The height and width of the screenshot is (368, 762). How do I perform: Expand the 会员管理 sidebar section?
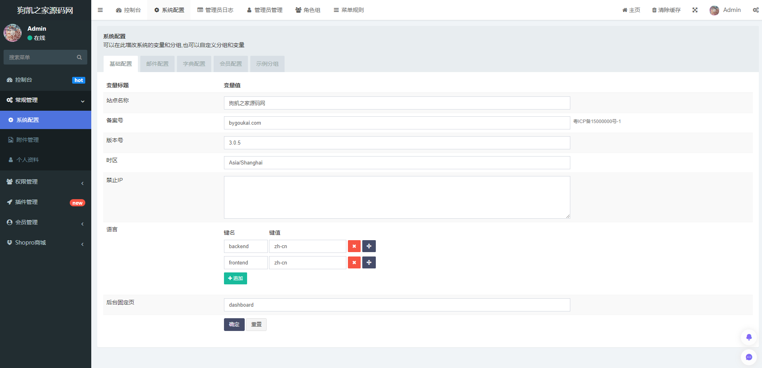click(45, 222)
